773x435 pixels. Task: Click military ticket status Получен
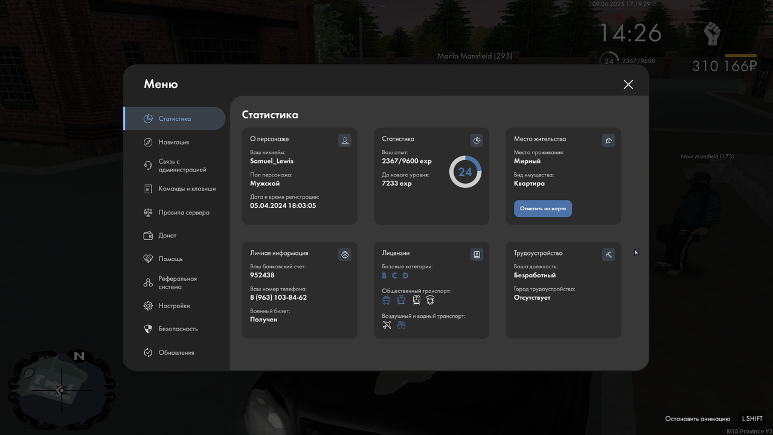coord(264,320)
